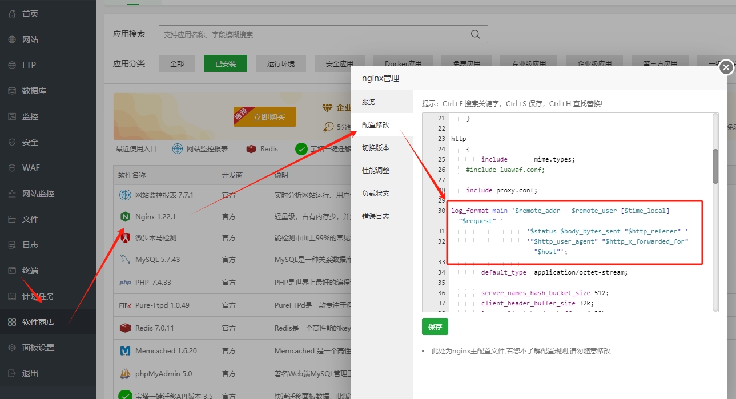The width and height of the screenshot is (736, 399).
Task: Switch to 错误日志 tab in nginx管理
Action: [382, 216]
